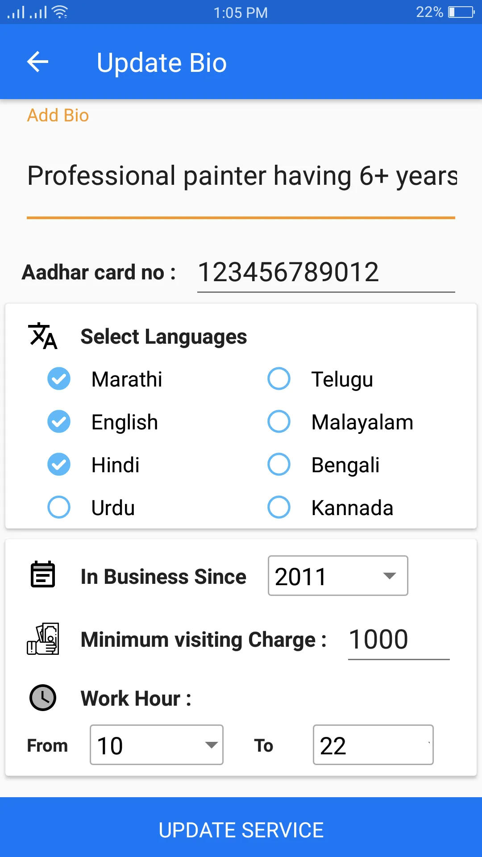
Task: Click the money visiting charge icon
Action: (43, 639)
